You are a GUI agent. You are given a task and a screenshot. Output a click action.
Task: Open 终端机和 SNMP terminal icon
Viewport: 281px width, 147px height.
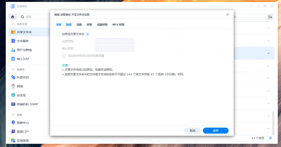coord(13,104)
